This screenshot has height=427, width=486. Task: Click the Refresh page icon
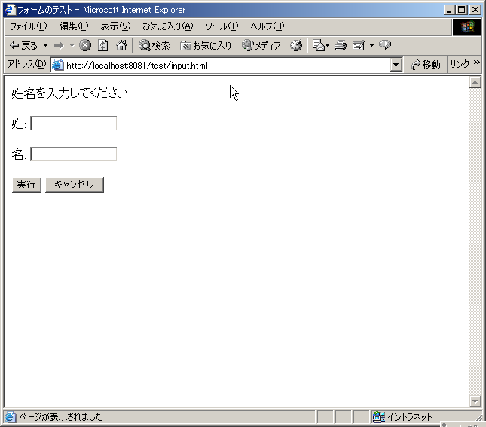(103, 45)
